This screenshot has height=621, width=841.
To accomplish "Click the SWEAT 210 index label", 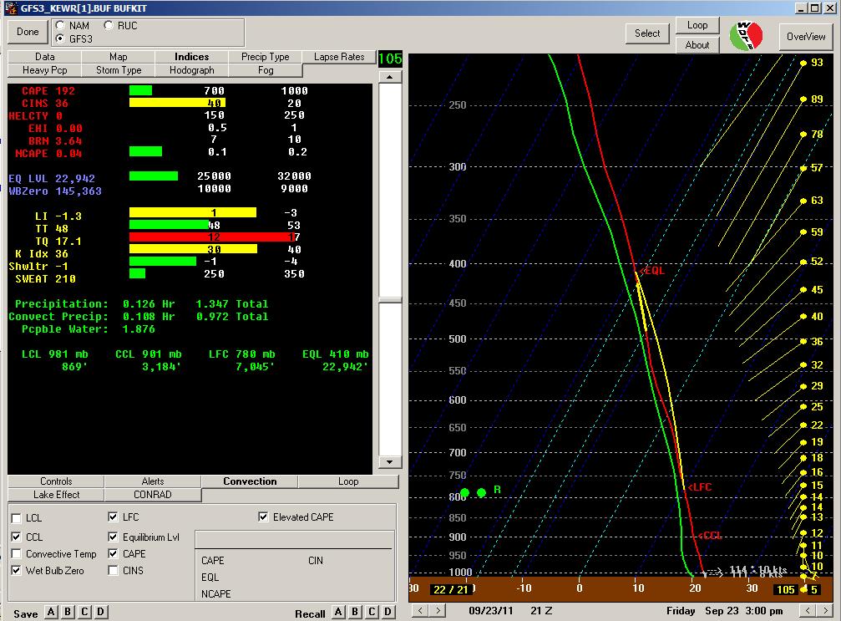I will 46,278.
